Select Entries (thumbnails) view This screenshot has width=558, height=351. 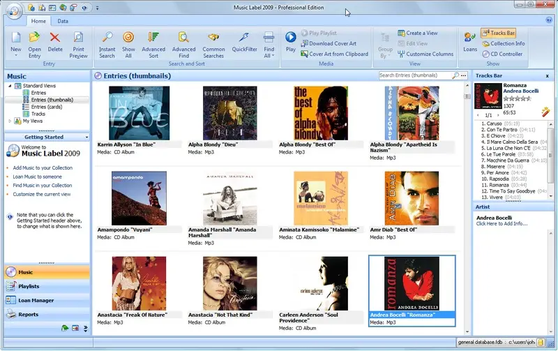point(52,100)
